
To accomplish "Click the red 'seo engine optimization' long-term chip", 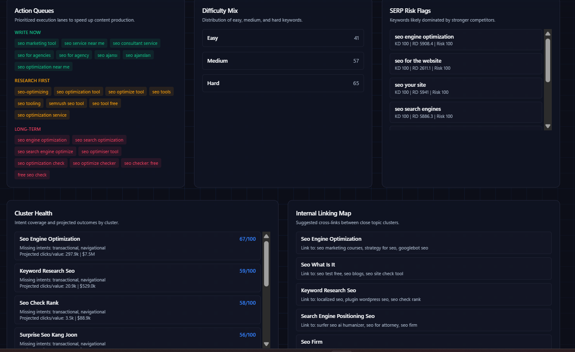I will [42, 140].
